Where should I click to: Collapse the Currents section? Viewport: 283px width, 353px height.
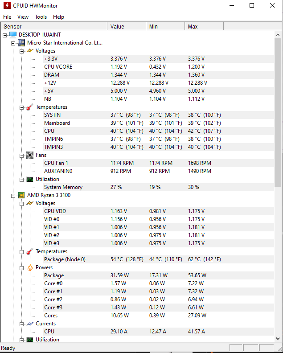(x=21, y=324)
